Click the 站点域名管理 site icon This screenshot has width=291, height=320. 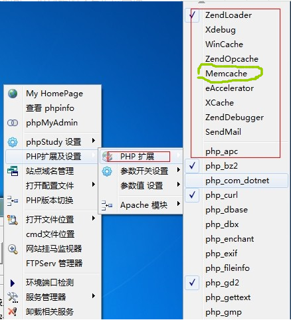pos(13,171)
